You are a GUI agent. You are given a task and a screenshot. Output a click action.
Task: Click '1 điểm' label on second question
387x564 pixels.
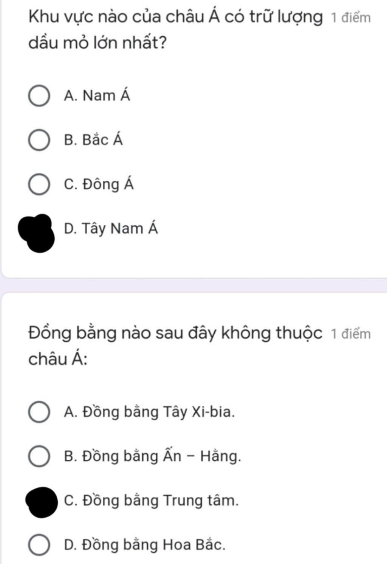pos(351,334)
